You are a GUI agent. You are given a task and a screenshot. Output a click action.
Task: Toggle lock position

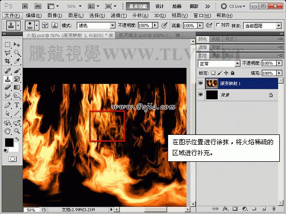[226, 73]
